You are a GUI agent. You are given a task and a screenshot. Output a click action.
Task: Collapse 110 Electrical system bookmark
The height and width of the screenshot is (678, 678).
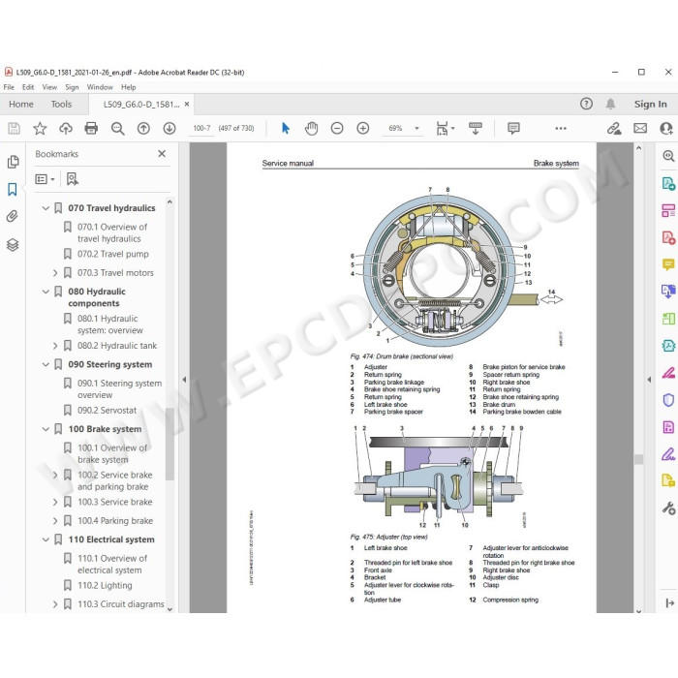pyautogui.click(x=46, y=539)
